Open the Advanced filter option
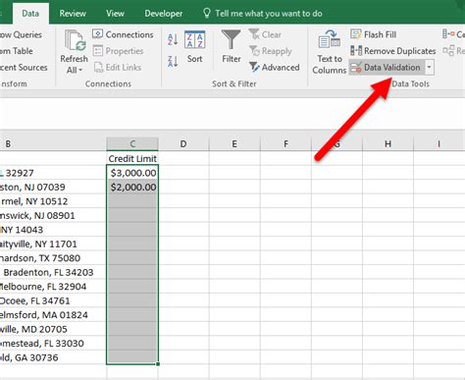The width and height of the screenshot is (465, 380). [x=274, y=67]
